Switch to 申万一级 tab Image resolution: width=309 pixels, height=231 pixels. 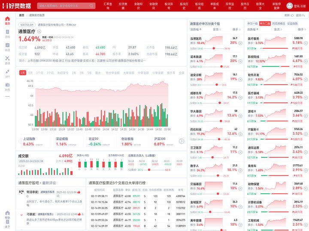tap(252, 24)
